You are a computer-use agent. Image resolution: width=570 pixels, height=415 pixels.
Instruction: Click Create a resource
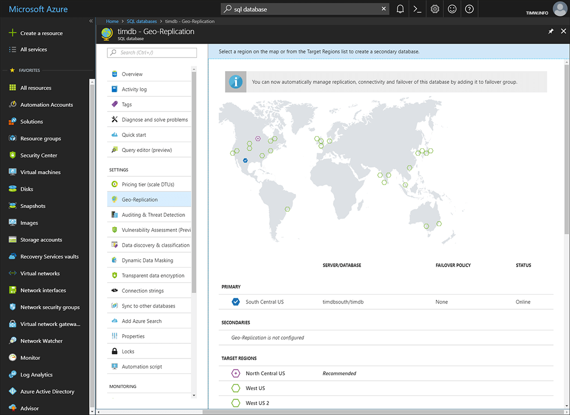click(41, 33)
